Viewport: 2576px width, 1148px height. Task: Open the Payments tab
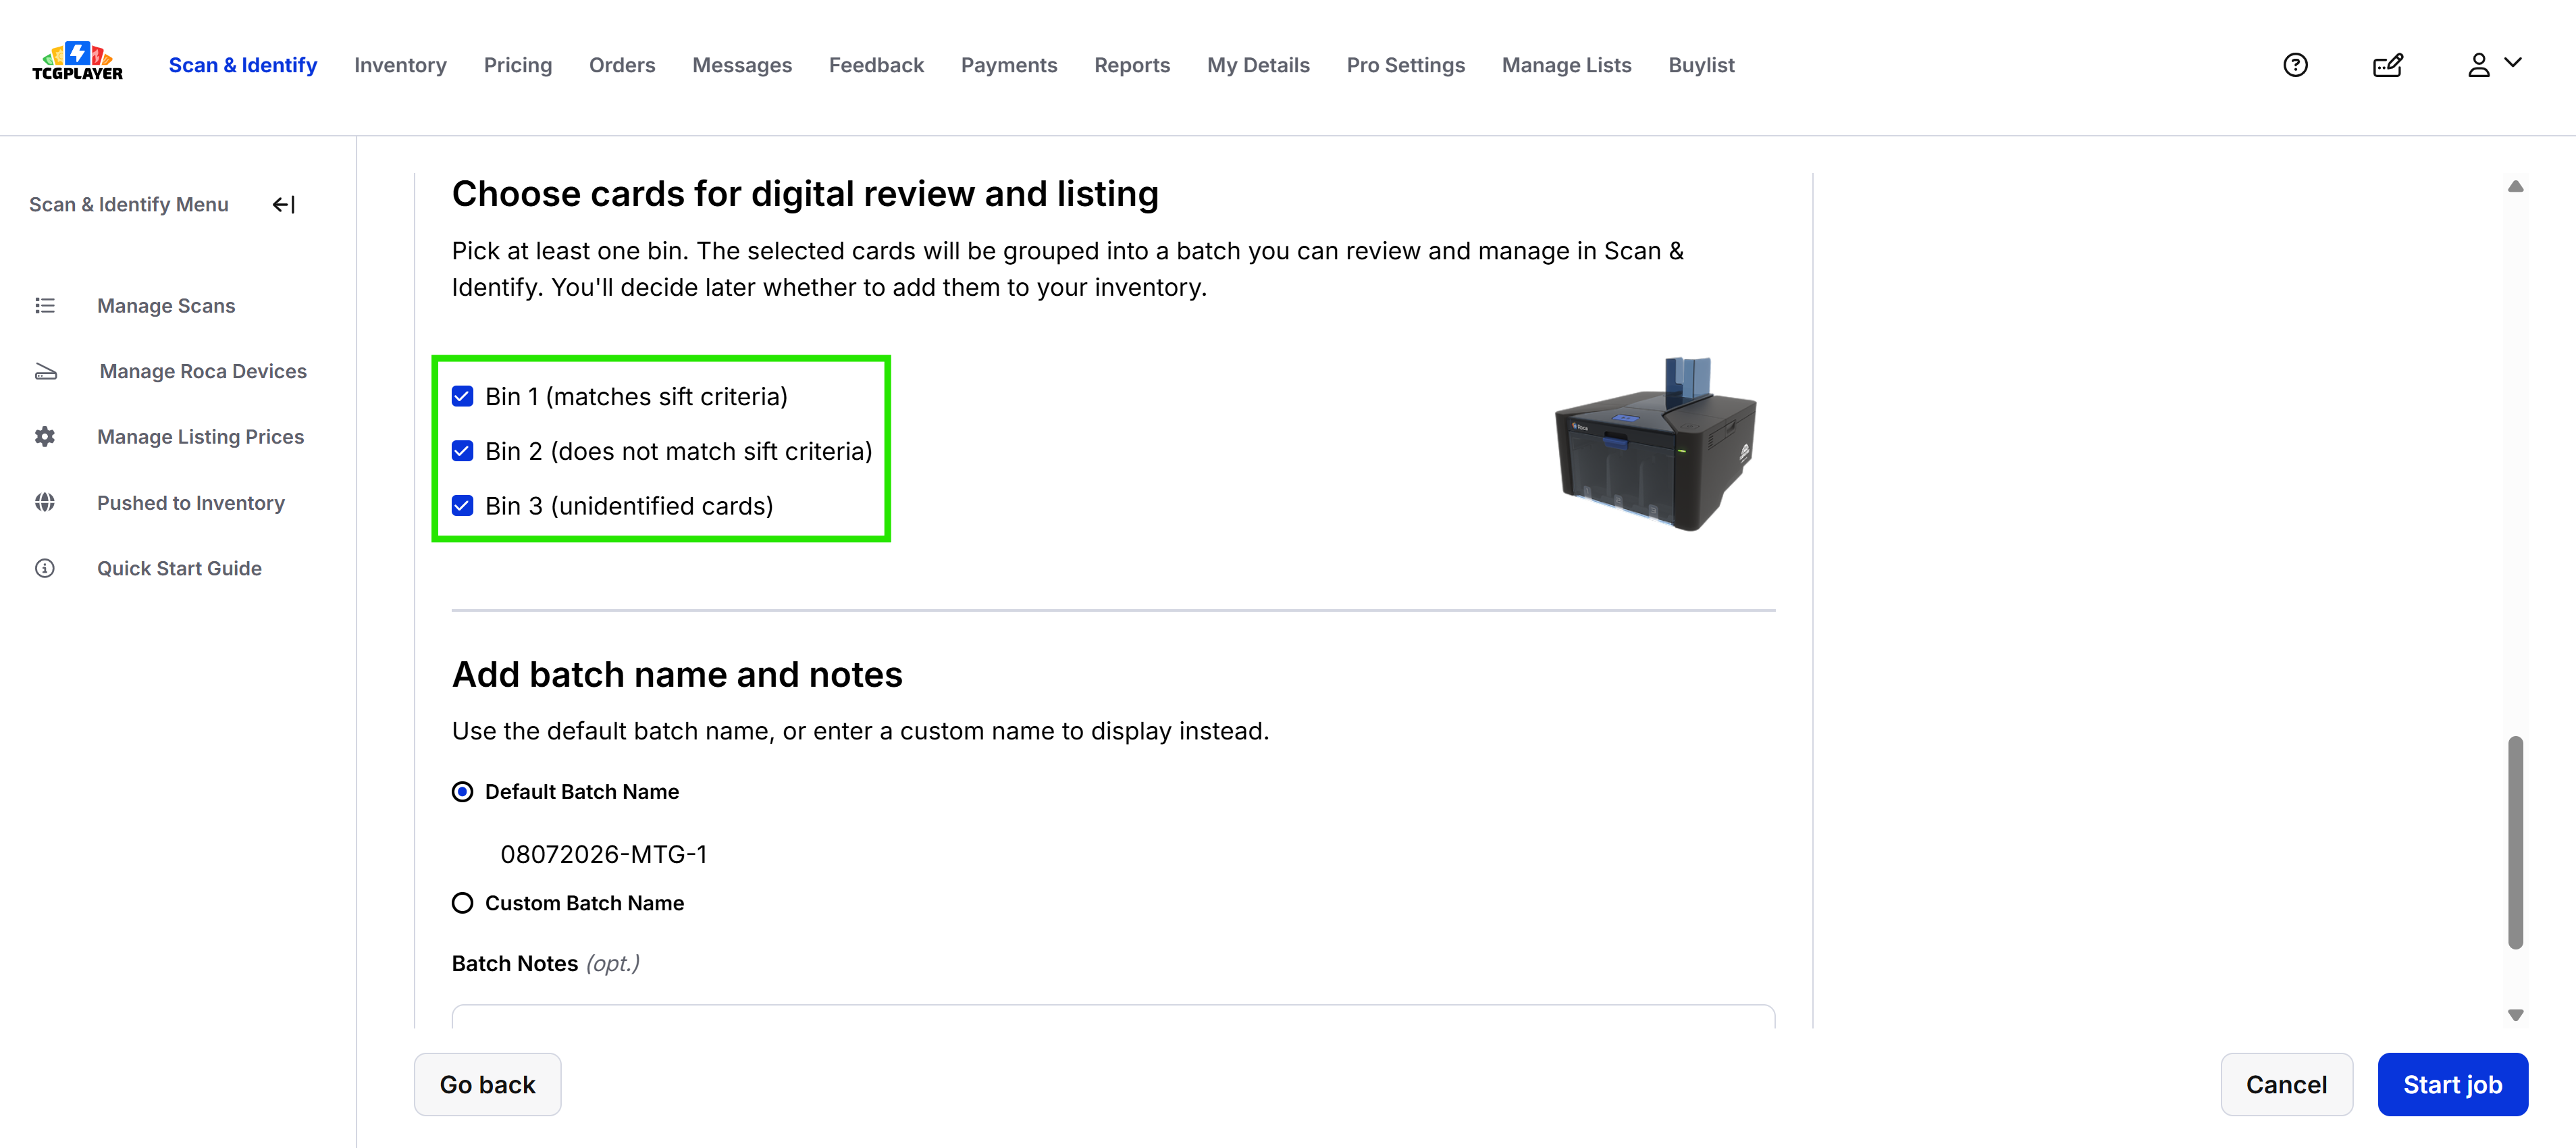click(x=1009, y=65)
